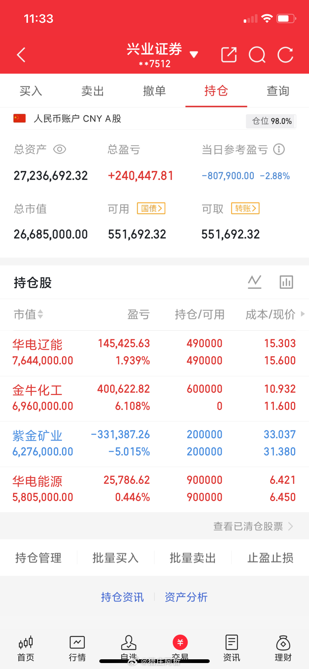The width and height of the screenshot is (309, 669).
Task: Open the 金牛化工 holding row
Action: point(154,399)
